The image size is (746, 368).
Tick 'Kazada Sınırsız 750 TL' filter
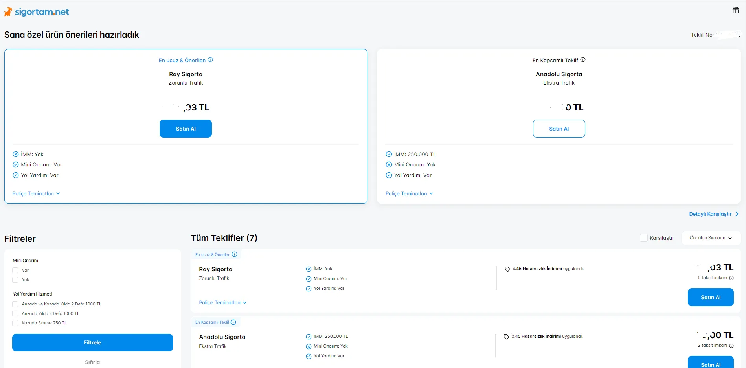[x=15, y=323]
